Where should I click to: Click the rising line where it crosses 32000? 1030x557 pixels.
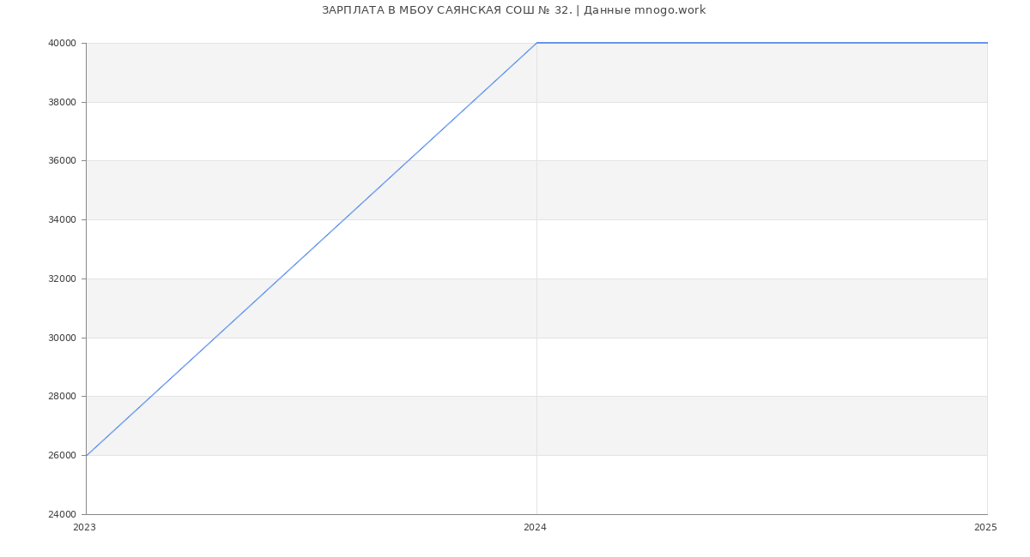click(279, 278)
